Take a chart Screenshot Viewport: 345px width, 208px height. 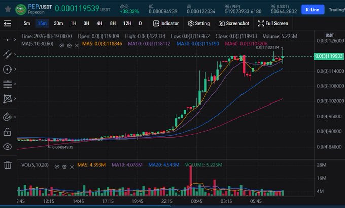[234, 23]
